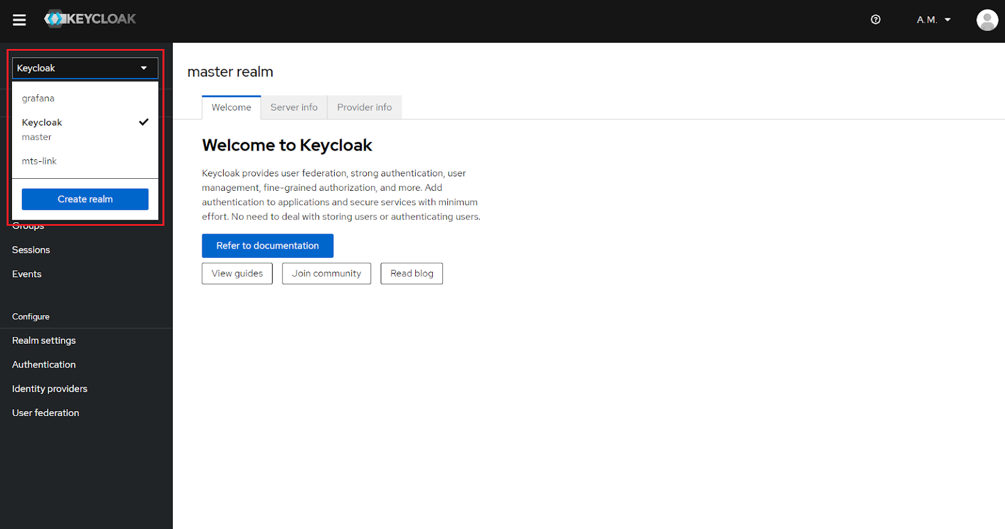This screenshot has height=529, width=1005.
Task: Open the user avatar icon
Action: tap(987, 19)
